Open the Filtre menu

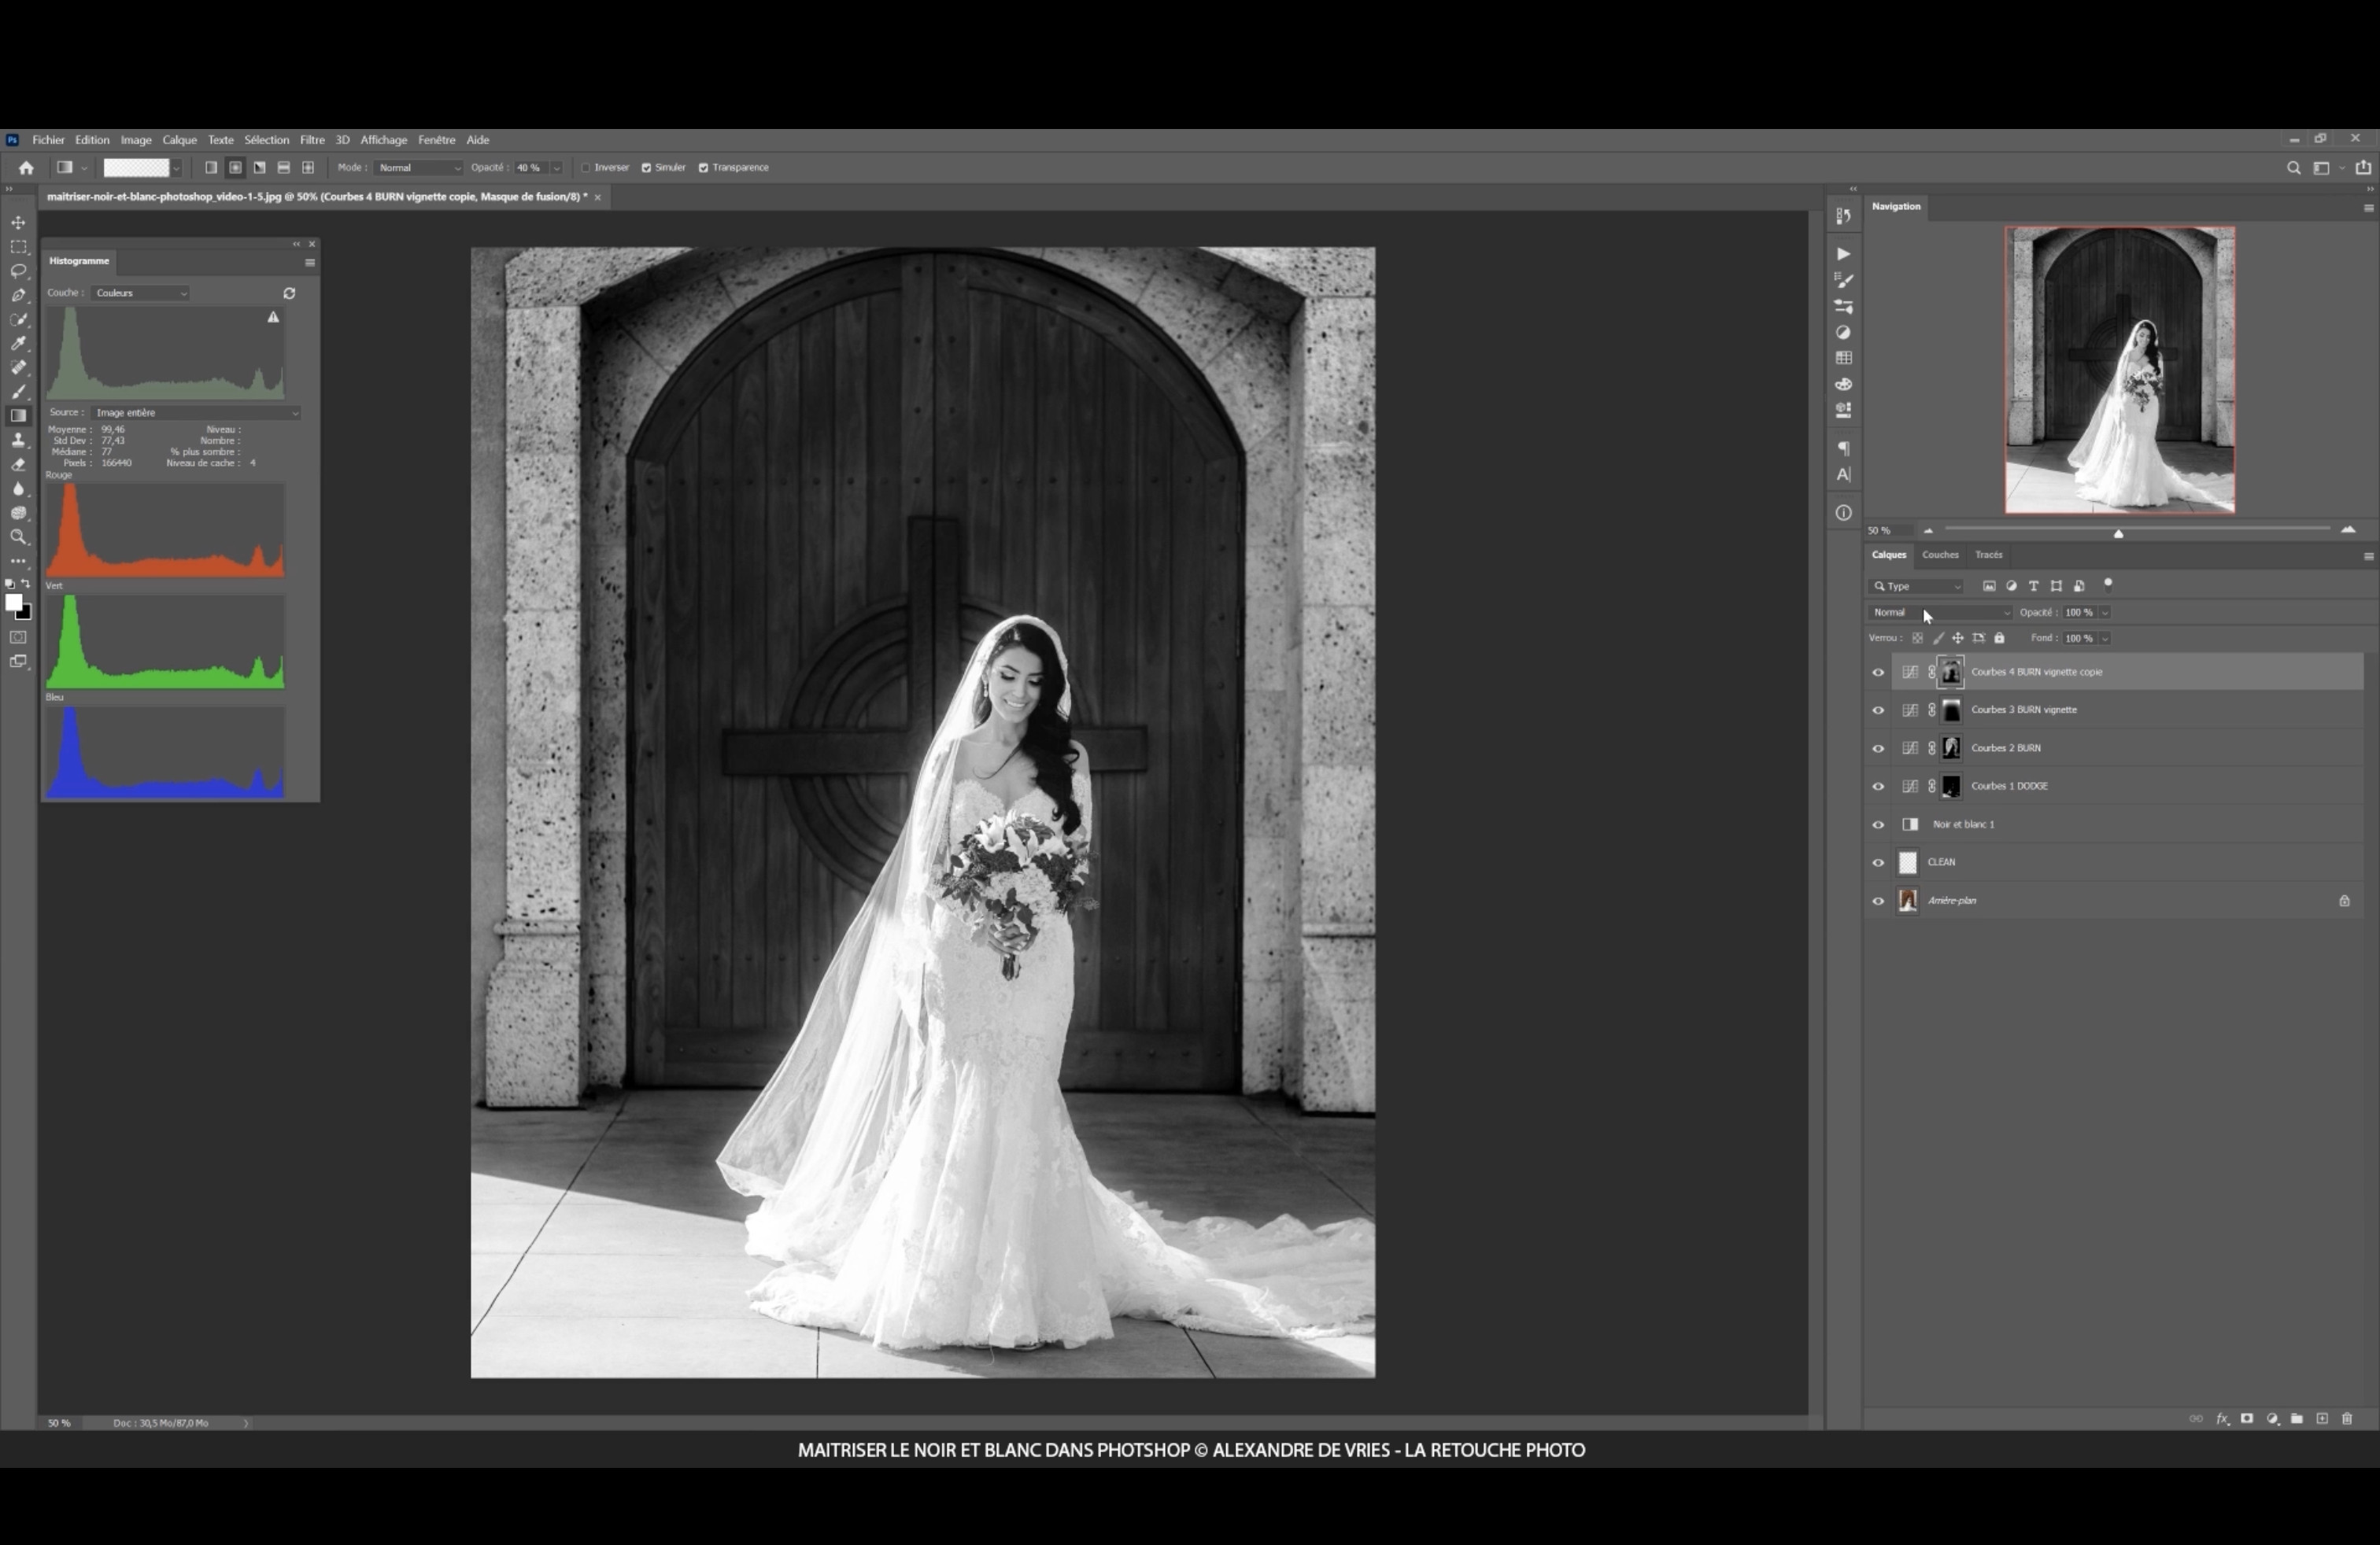312,140
